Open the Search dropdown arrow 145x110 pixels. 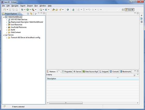point(63,10)
